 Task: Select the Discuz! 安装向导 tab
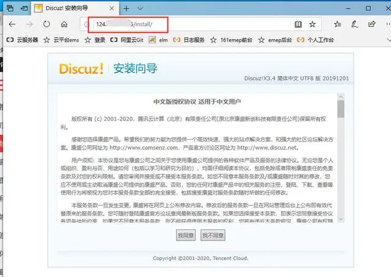coord(75,8)
